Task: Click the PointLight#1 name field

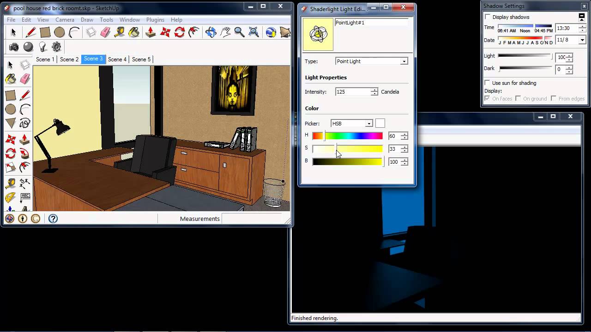Action: point(372,22)
